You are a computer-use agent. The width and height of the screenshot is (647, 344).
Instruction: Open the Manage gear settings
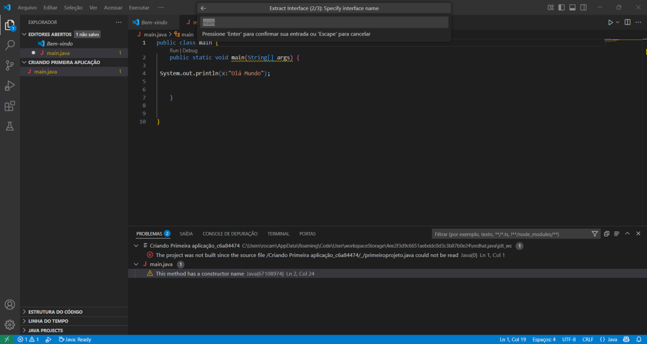(x=10, y=325)
